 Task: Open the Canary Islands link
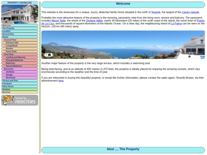191,12
